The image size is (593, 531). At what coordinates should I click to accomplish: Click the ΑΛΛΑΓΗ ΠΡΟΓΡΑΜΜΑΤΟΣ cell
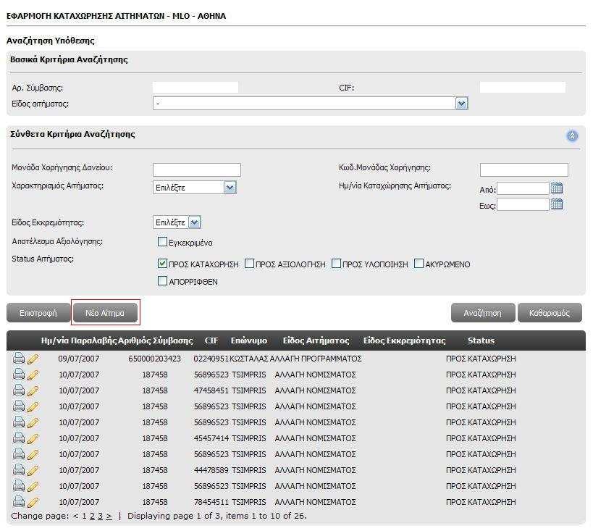click(316, 359)
